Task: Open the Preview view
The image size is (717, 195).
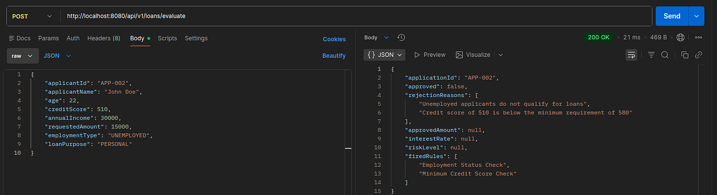Action: point(429,55)
